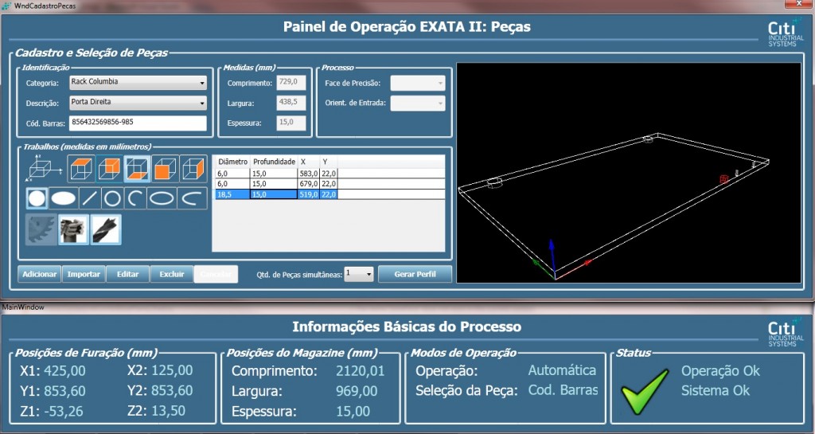Choose the filled circle shape
This screenshot has width=815, height=434.
[37, 198]
